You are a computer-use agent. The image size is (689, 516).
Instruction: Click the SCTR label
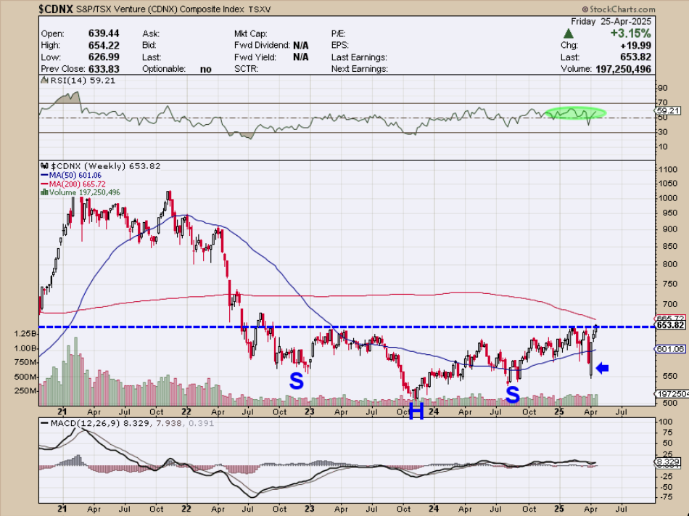tap(247, 69)
